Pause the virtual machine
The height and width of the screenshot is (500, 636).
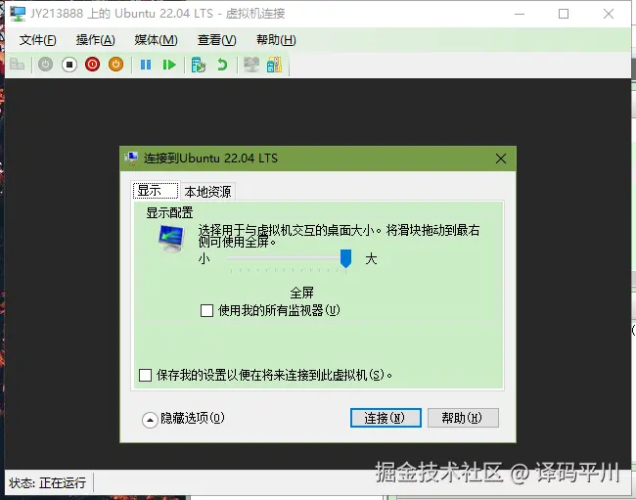pyautogui.click(x=146, y=65)
